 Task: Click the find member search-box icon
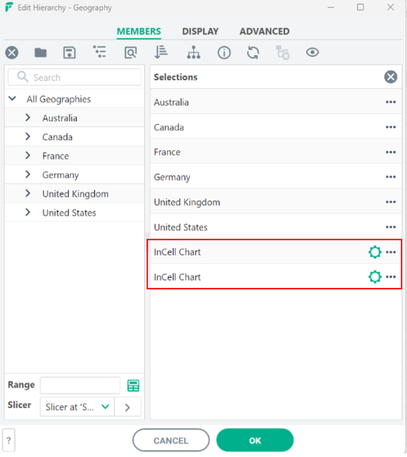[130, 53]
